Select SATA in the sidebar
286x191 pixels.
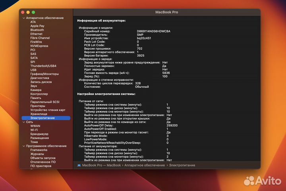34,58
